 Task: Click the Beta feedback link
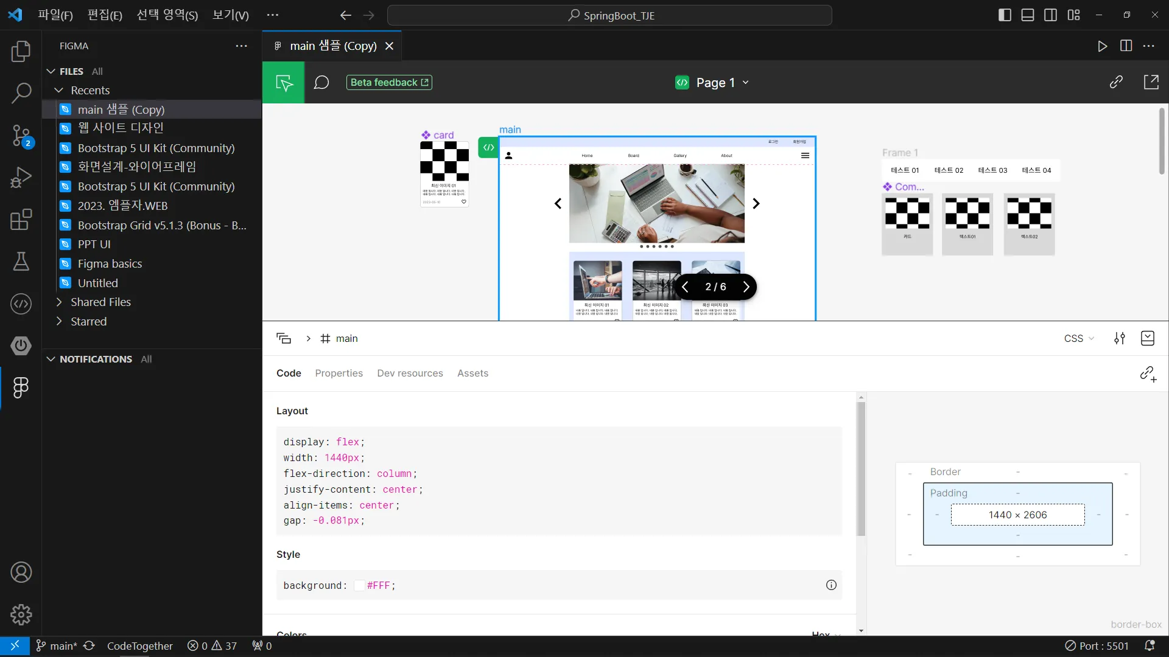pyautogui.click(x=389, y=82)
